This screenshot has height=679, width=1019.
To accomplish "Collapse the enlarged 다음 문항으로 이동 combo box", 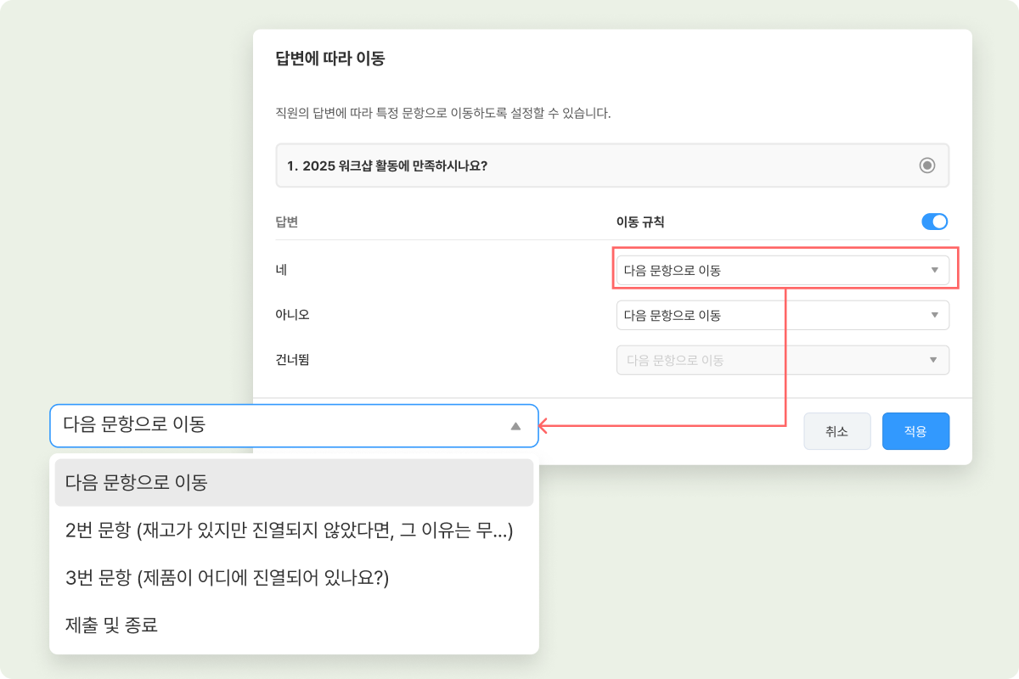I will click(294, 425).
